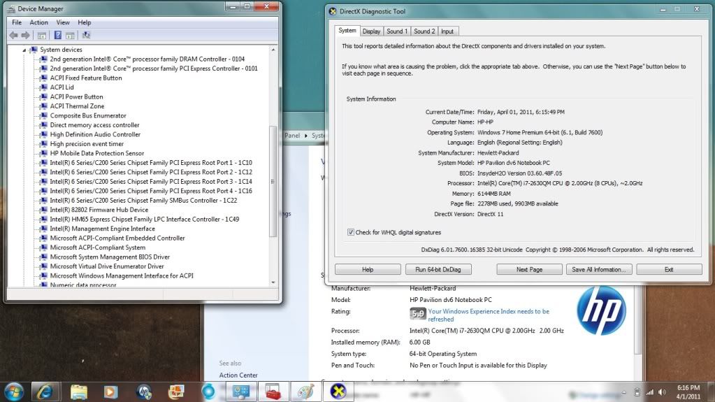This screenshot has height=402, width=715.
Task: Switch to Control Panel taskbar icon
Action: [240, 392]
